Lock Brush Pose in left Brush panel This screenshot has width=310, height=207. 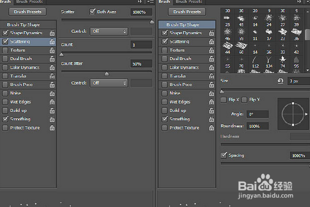52,85
